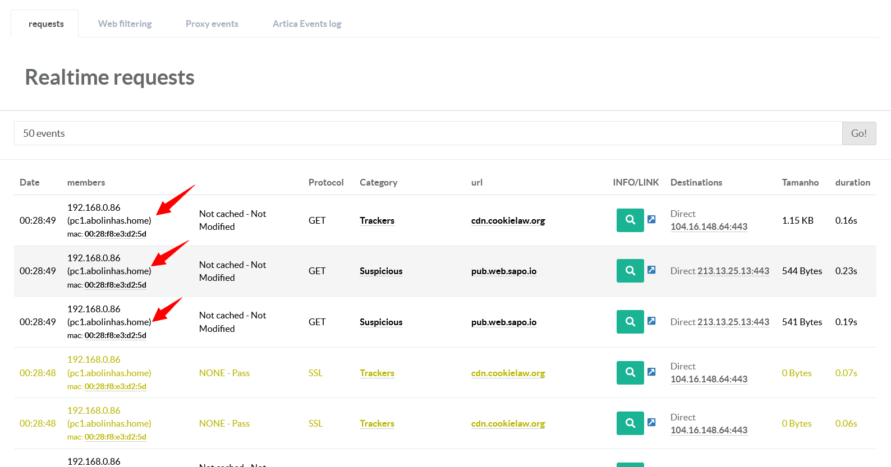Image resolution: width=891 pixels, height=467 pixels.
Task: Click pub.web.sapo.io url in 544 Bytes row
Action: coord(503,271)
